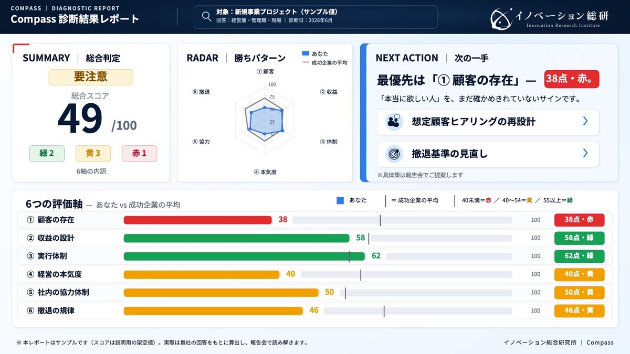Click the SUMMARY heading
The width and height of the screenshot is (630, 354).
pyautogui.click(x=46, y=58)
